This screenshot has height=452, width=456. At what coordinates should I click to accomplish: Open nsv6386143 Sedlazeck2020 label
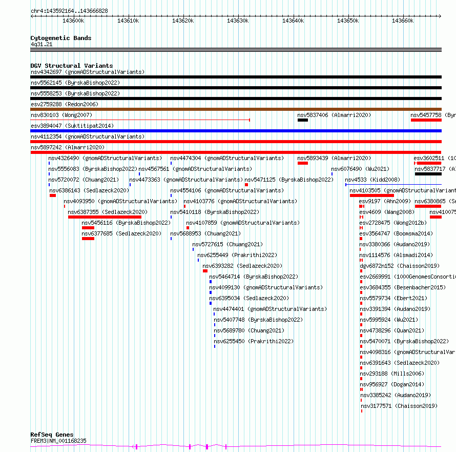tap(89, 190)
